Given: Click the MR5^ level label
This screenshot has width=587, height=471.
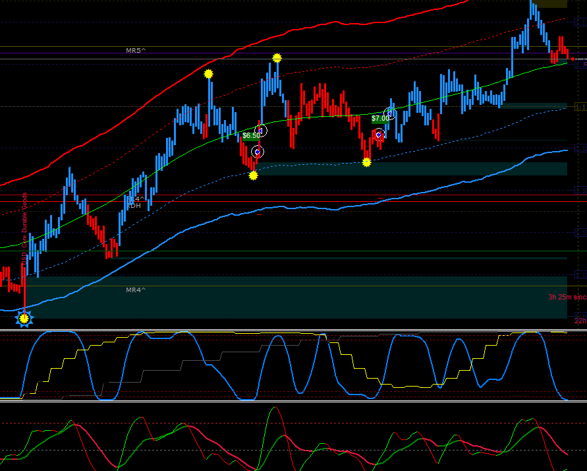Looking at the screenshot, I should [136, 50].
